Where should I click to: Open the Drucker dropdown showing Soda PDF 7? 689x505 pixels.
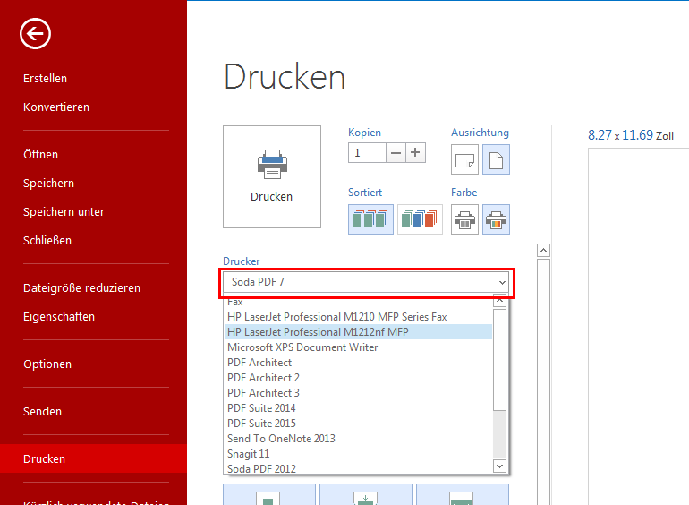pos(365,282)
